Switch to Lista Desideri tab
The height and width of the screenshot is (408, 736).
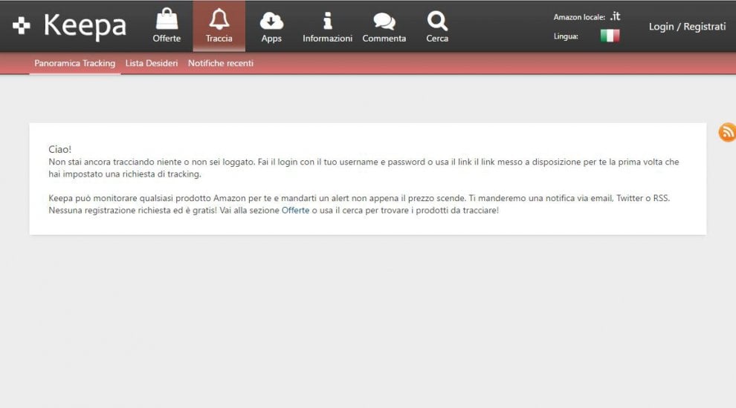152,63
